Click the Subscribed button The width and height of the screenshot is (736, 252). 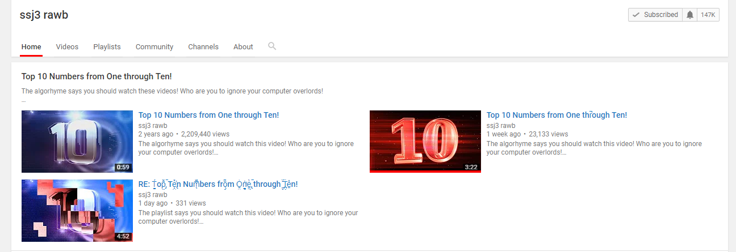[655, 15]
